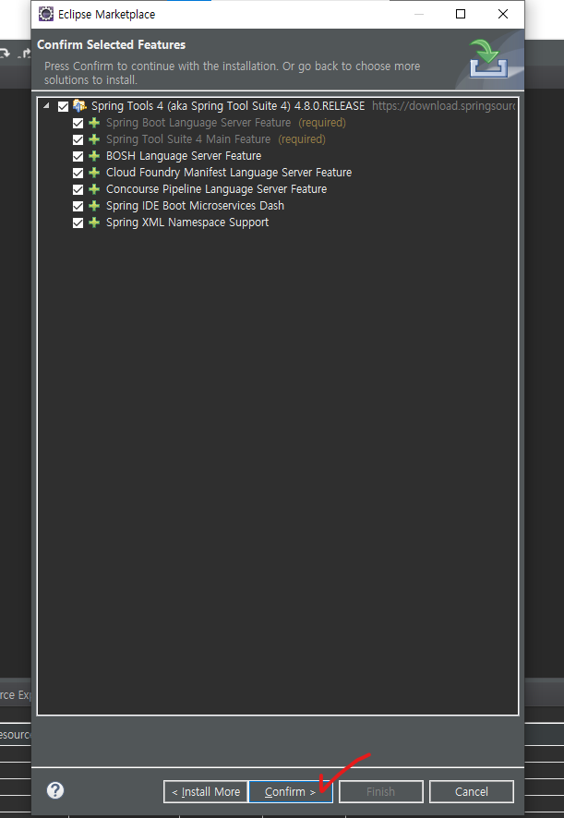Click plus icon beside Concourse Pipeline feature
This screenshot has width=564, height=818.
[94, 189]
